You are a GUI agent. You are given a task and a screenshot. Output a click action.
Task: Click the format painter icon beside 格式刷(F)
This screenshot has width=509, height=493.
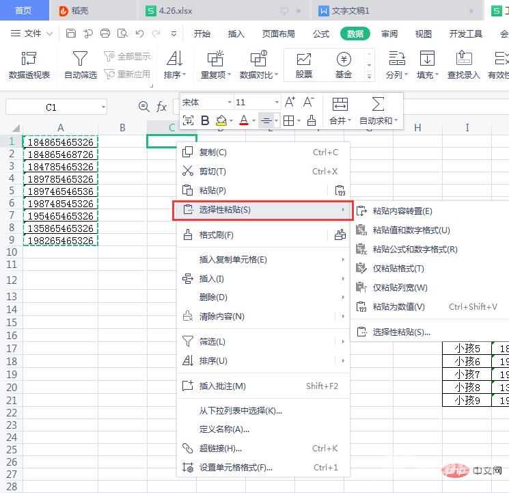pos(340,235)
